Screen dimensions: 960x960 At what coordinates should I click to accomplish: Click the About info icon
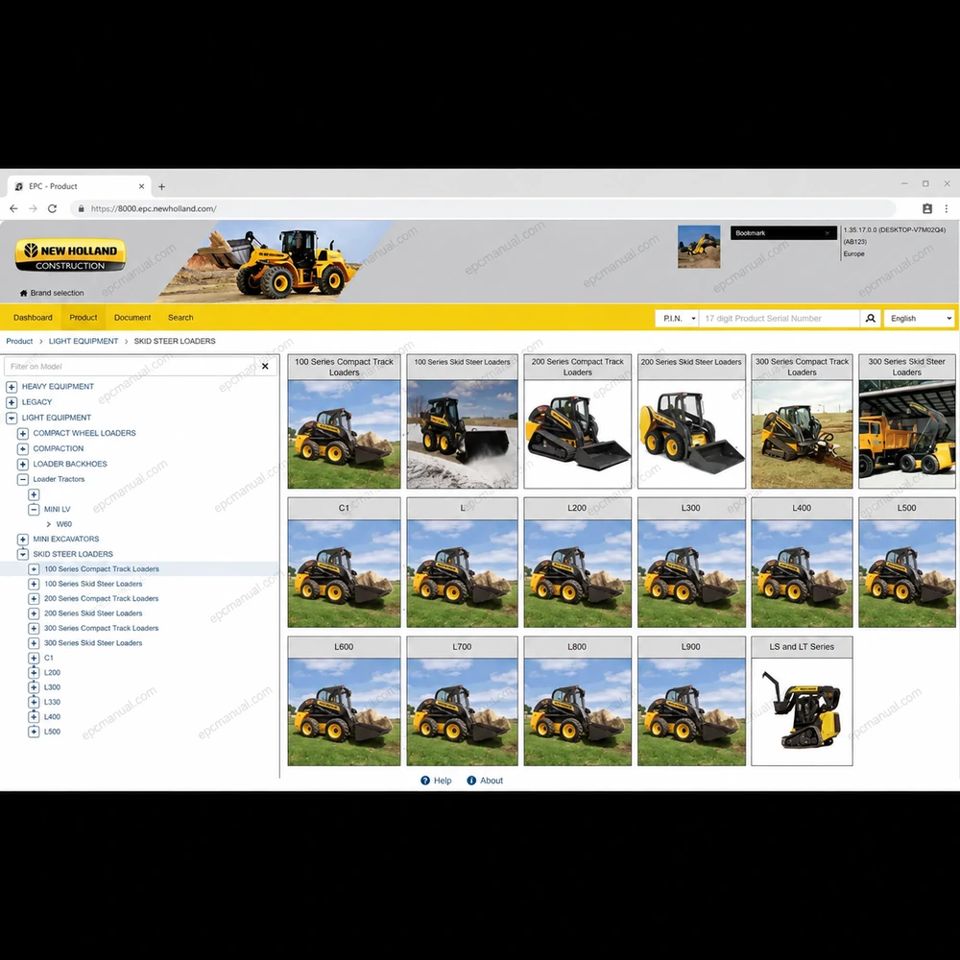click(471, 780)
